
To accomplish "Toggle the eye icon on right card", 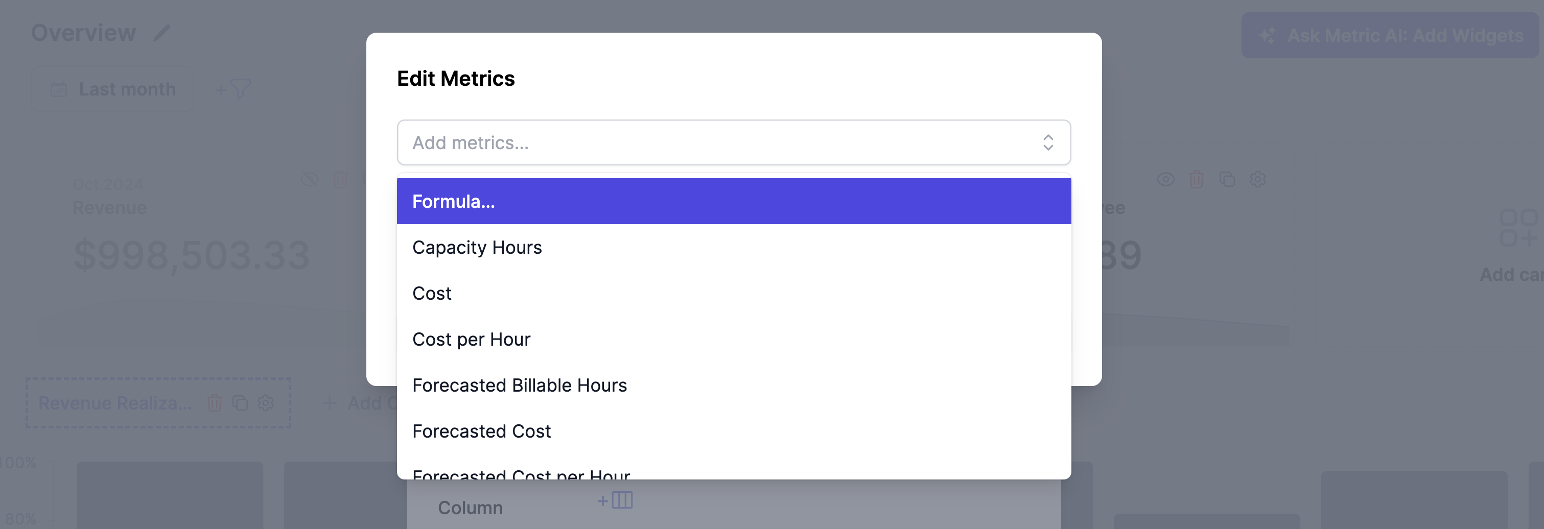I will point(1165,179).
